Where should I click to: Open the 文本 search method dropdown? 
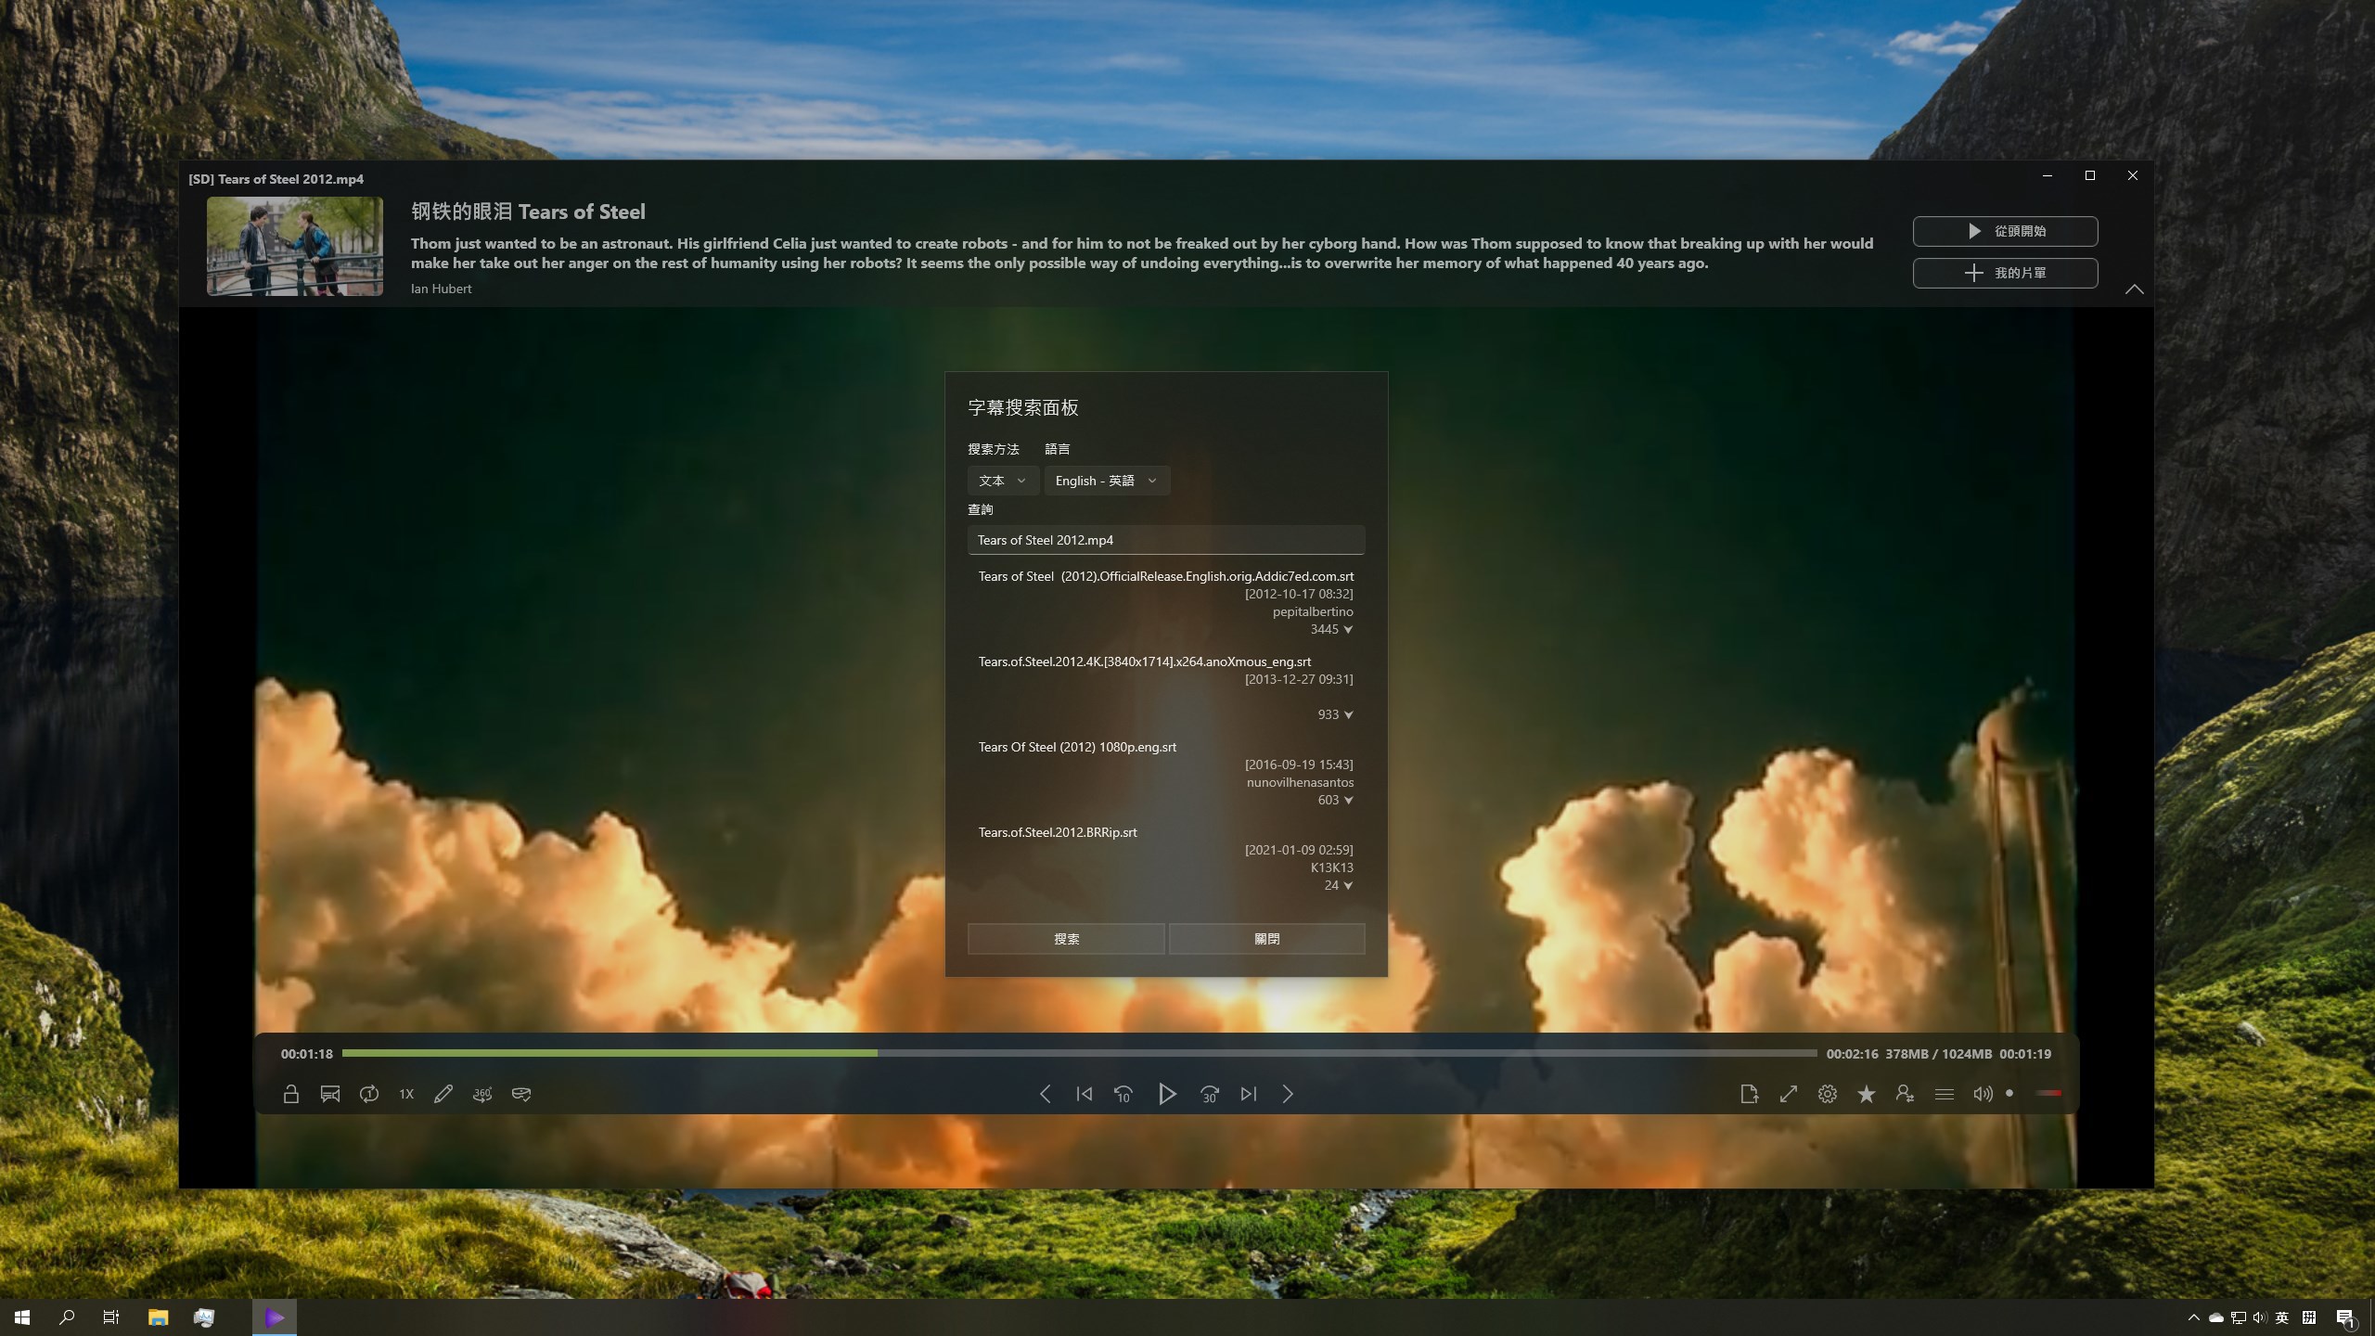(1002, 481)
